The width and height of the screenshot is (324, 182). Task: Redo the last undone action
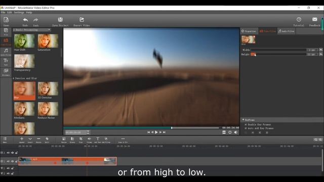36,20
